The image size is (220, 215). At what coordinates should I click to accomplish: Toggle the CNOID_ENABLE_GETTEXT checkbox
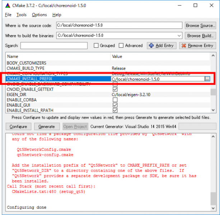coord(115,89)
